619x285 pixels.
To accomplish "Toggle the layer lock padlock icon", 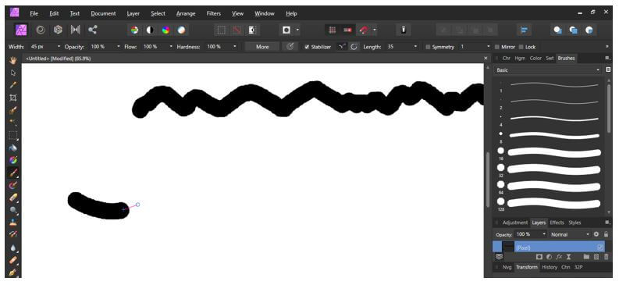I will (x=606, y=234).
